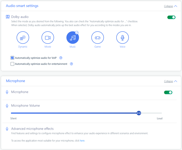Collapse the Microphone section
This screenshot has width=182, height=150.
[x=168, y=81]
